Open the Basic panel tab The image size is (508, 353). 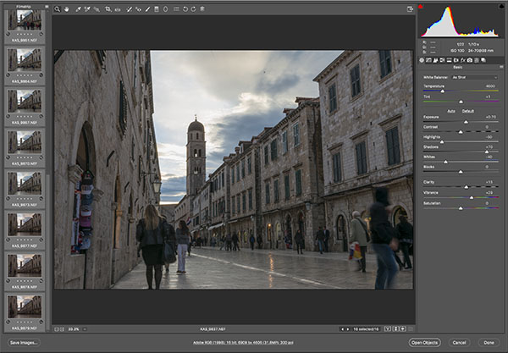(x=422, y=60)
